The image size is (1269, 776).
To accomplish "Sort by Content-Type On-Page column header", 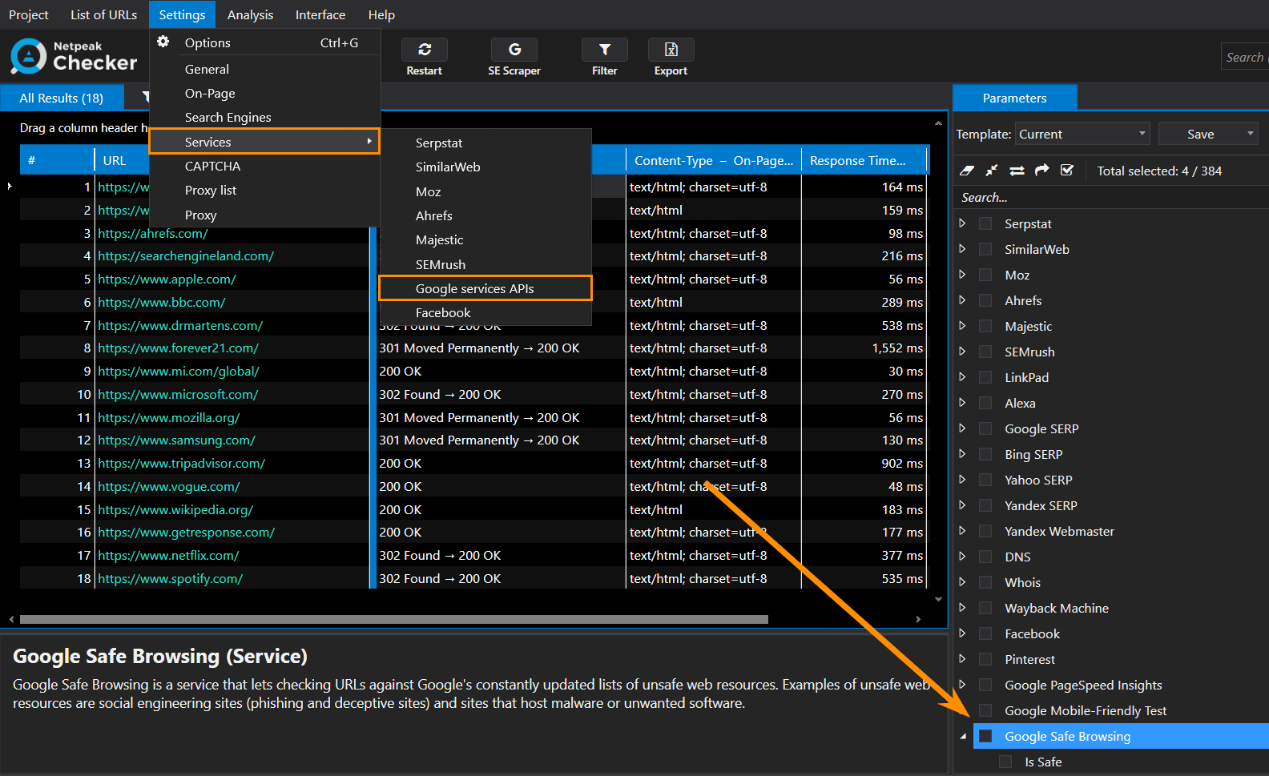I will 713,160.
